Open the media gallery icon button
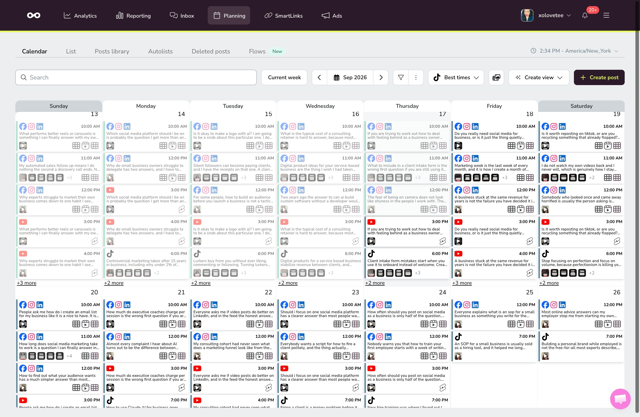The width and height of the screenshot is (640, 417). (496, 77)
